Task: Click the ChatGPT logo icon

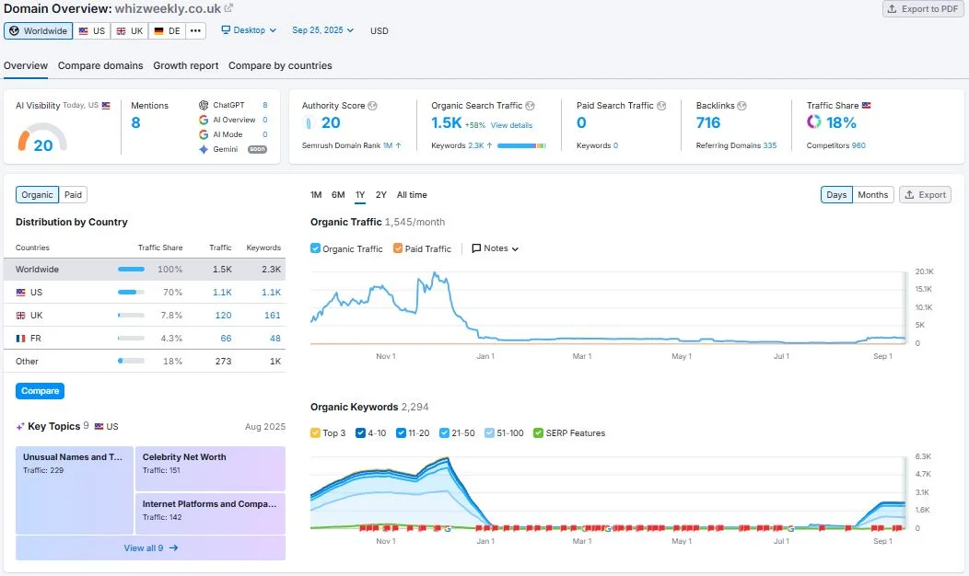Action: (204, 105)
